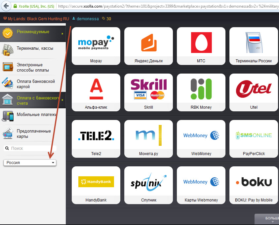Choose the Skrill payment tile
This screenshot has width=279, height=225.
[148, 92]
